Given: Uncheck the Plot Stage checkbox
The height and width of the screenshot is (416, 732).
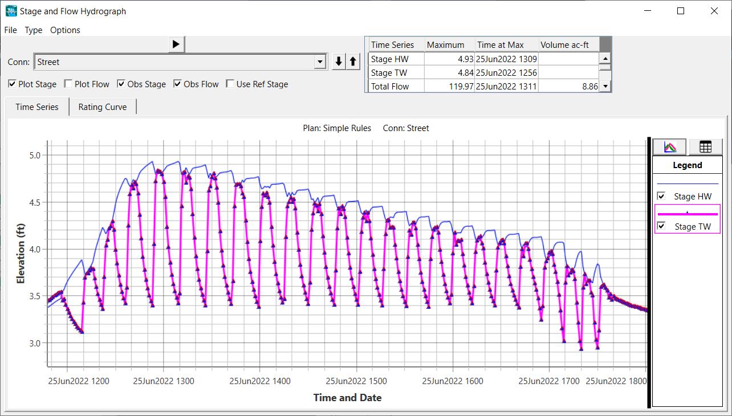Looking at the screenshot, I should (x=13, y=84).
